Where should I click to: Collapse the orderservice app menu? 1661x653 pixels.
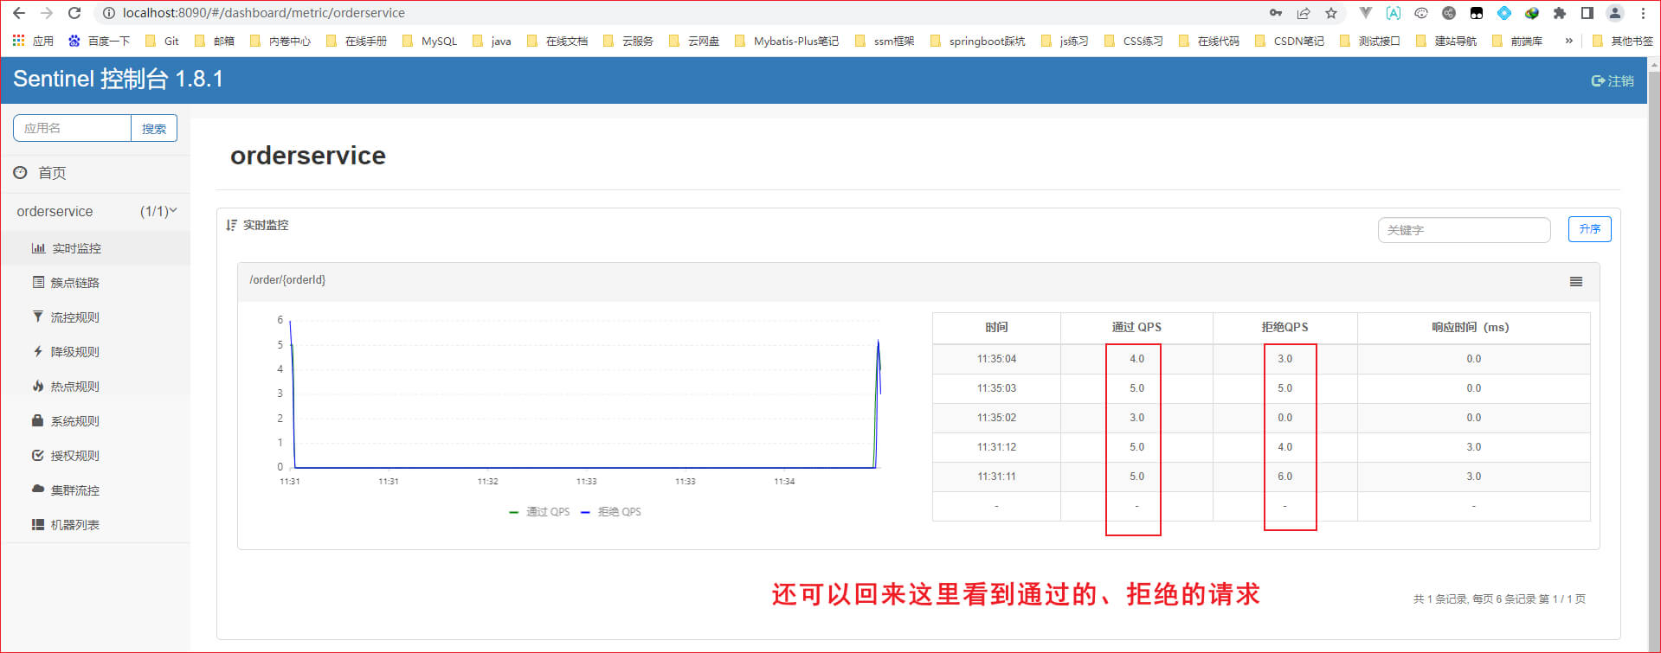pos(95,211)
